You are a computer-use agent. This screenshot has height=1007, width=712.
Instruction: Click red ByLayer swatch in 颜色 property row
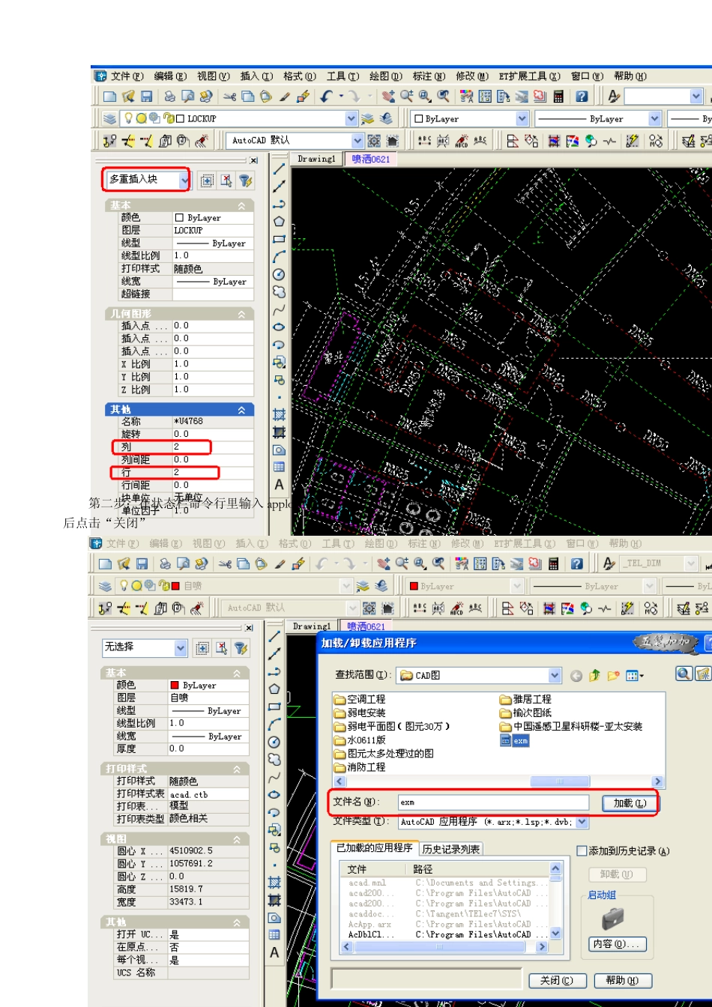(174, 686)
